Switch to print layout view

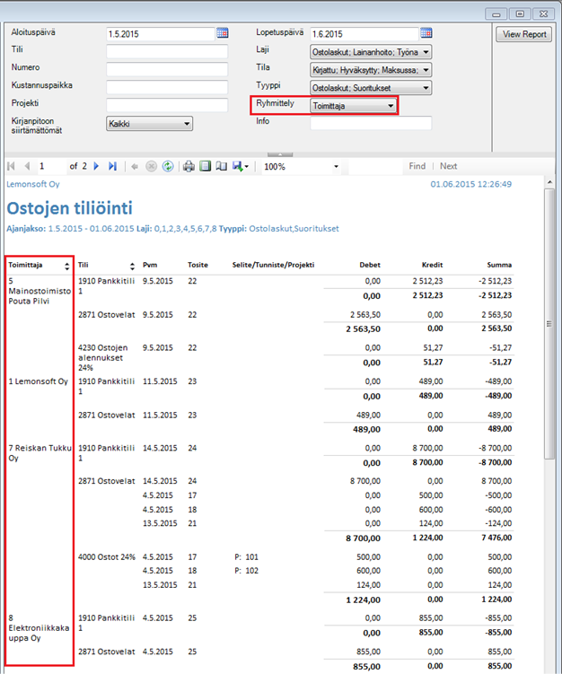click(x=205, y=166)
